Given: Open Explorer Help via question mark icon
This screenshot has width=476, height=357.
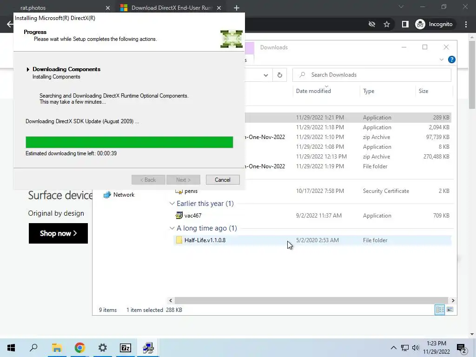Looking at the screenshot, I should tap(452, 59).
